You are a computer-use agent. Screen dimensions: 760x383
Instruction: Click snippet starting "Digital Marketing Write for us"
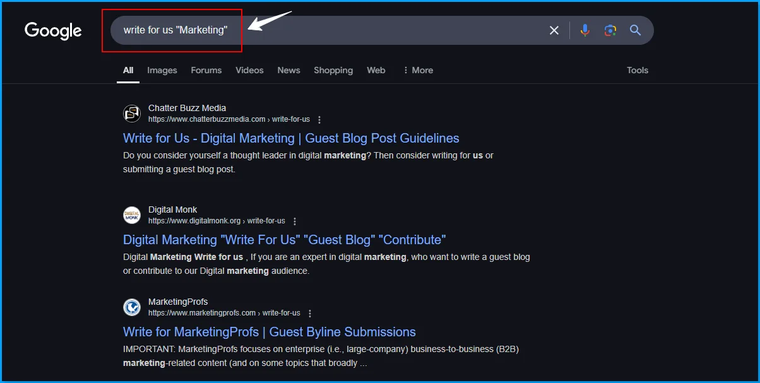point(326,264)
